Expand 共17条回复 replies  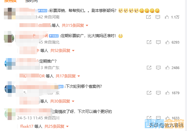pyautogui.click(x=68, y=76)
